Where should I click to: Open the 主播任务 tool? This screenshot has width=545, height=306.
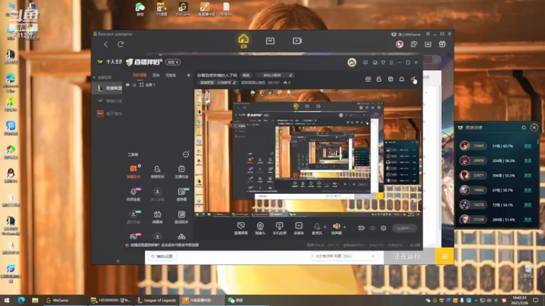181,172
